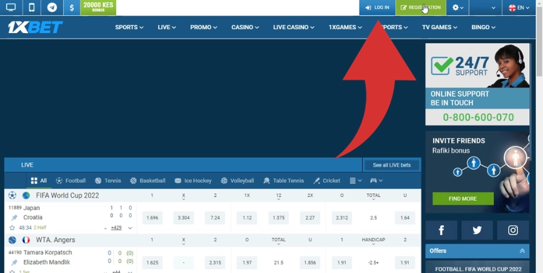543x273 pixels.
Task: Open the SPORTS menu
Action: click(129, 27)
